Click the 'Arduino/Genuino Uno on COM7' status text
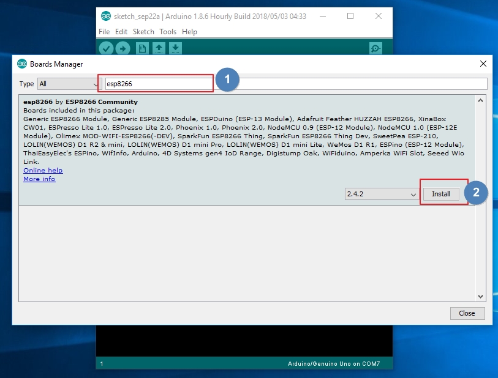The height and width of the screenshot is (378, 498). pyautogui.click(x=334, y=364)
